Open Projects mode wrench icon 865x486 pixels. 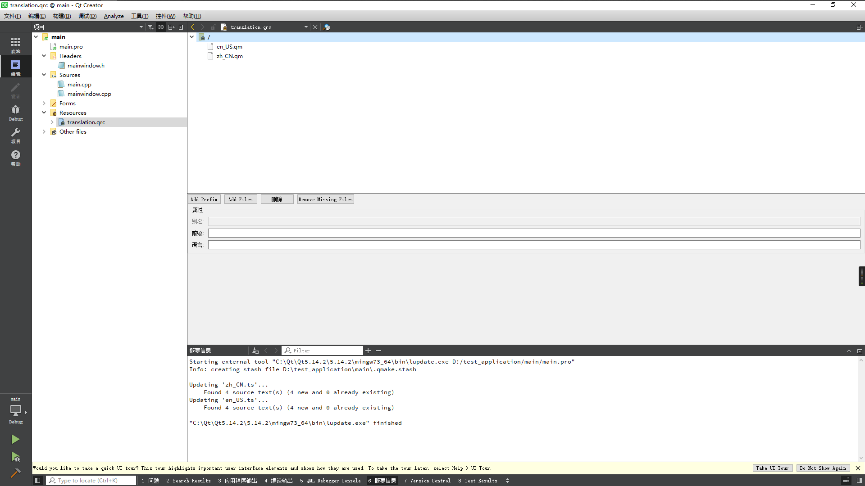click(16, 135)
